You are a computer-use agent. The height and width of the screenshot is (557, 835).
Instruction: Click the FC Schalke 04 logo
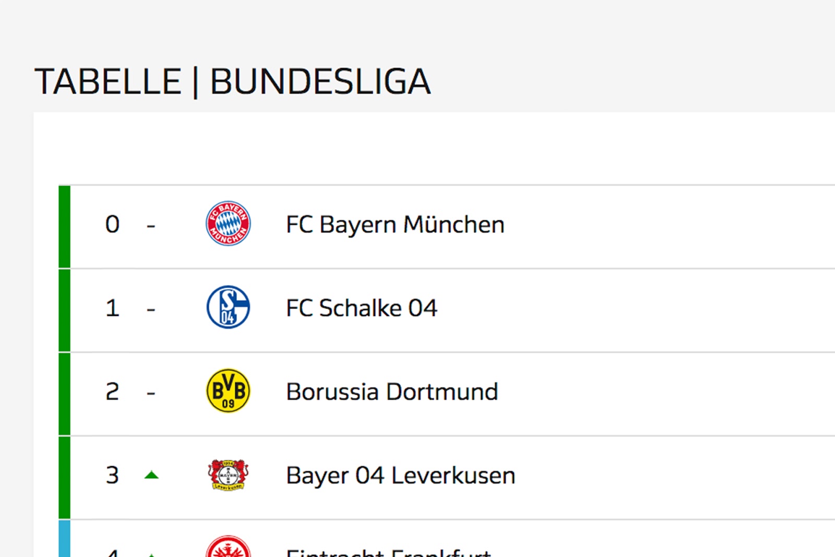pyautogui.click(x=228, y=307)
